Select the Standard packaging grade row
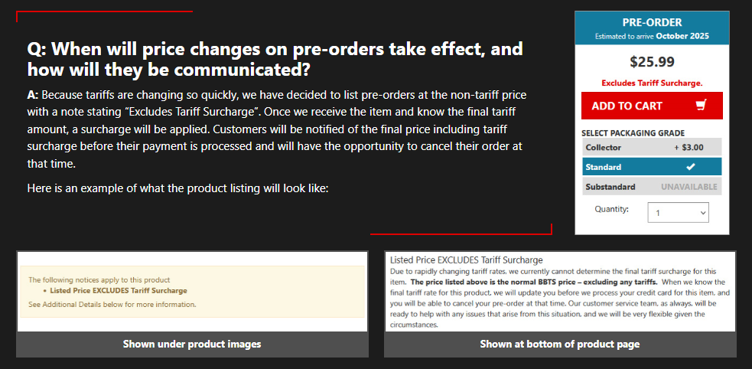 click(652, 167)
